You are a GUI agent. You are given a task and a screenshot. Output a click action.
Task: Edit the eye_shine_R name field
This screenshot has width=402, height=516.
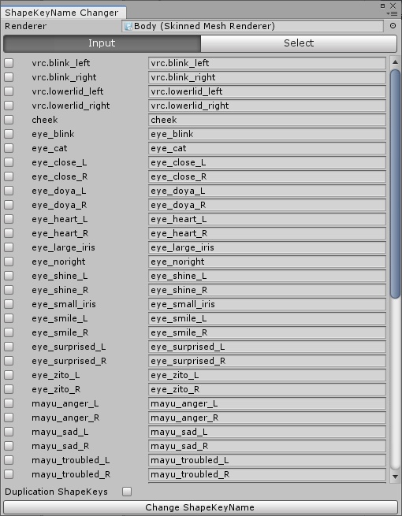(267, 290)
